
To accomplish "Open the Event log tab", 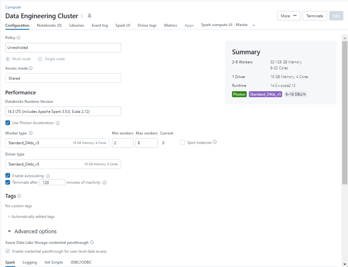I will coord(100,25).
